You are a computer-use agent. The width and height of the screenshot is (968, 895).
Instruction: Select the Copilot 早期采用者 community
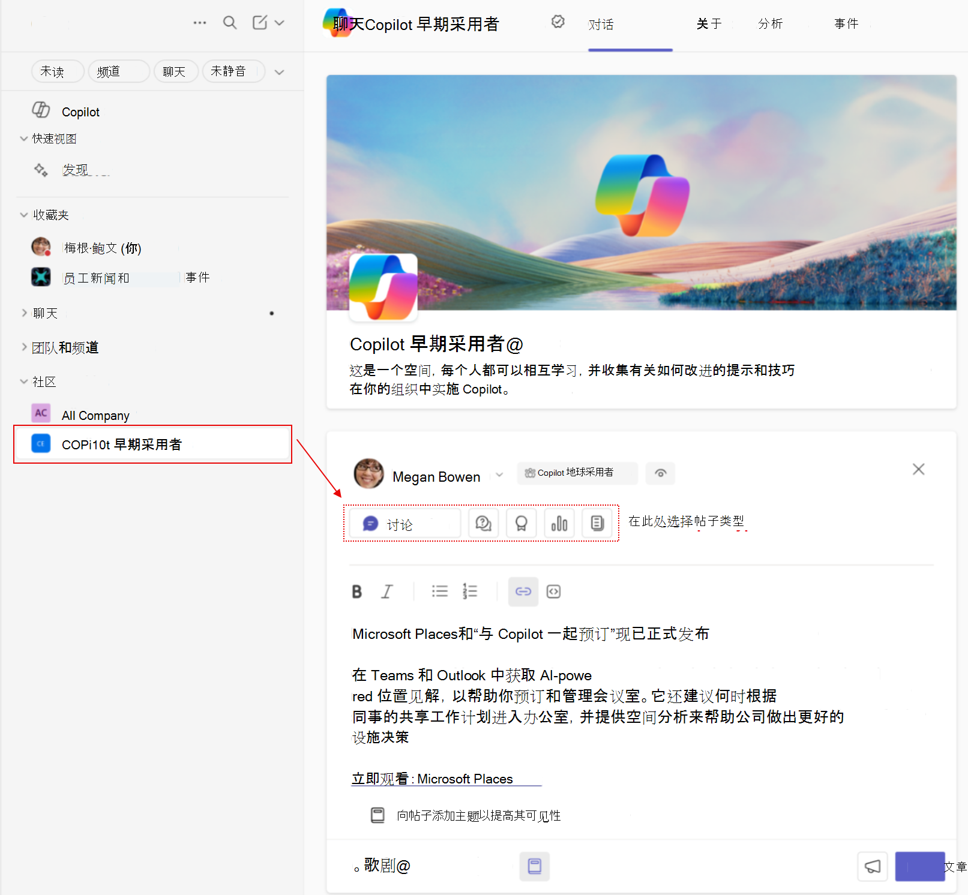[x=153, y=445]
